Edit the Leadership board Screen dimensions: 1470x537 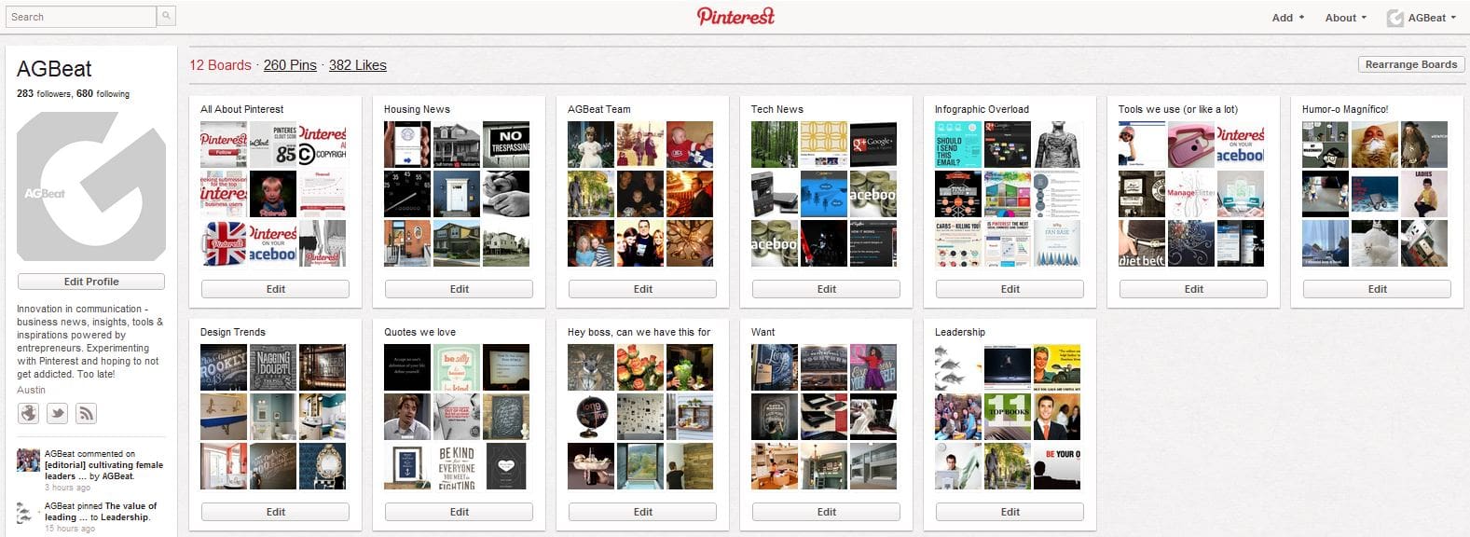click(1010, 512)
